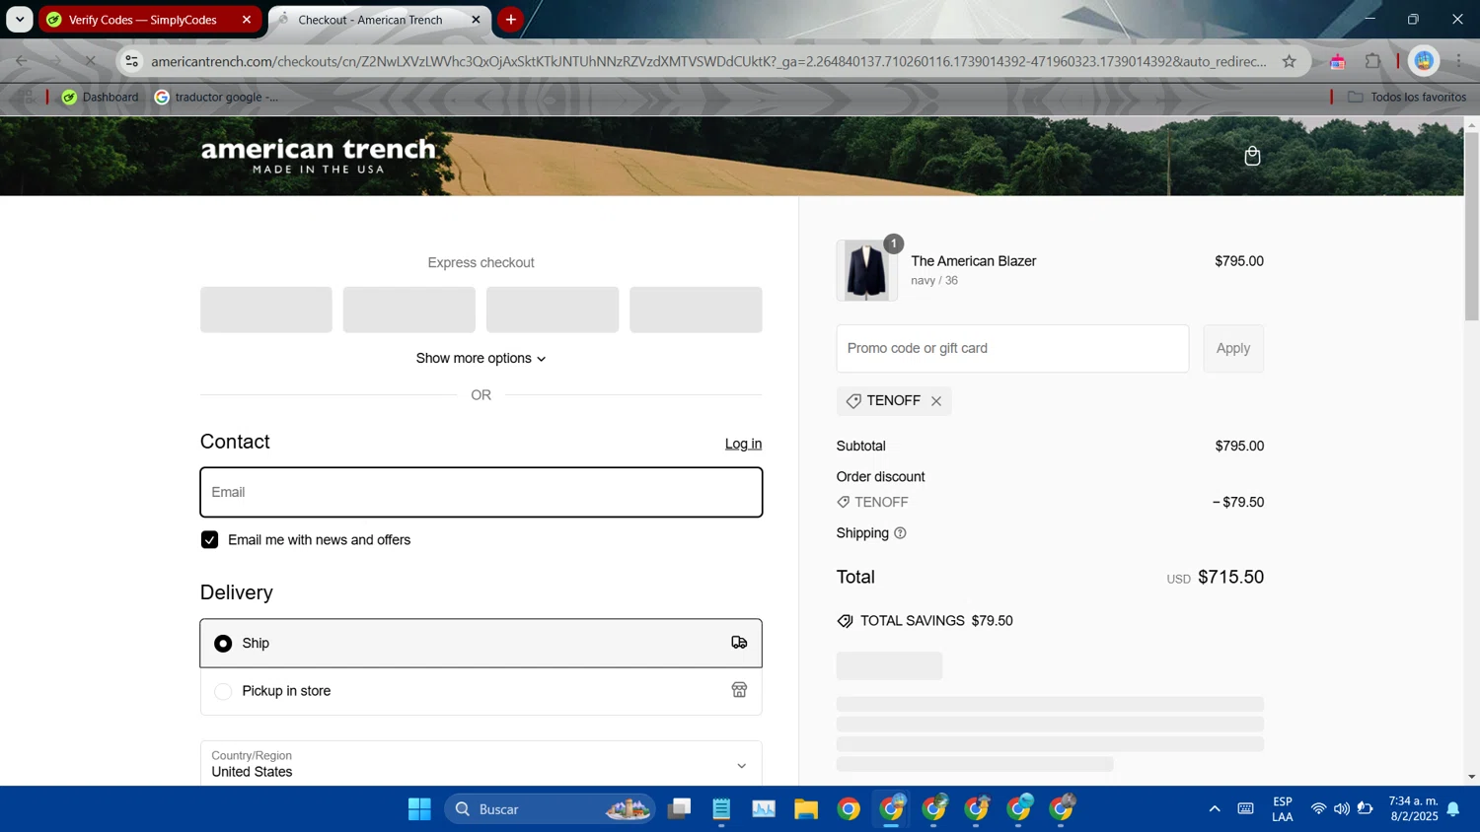The image size is (1480, 832).
Task: Open the Country/Region dropdown
Action: point(481,764)
